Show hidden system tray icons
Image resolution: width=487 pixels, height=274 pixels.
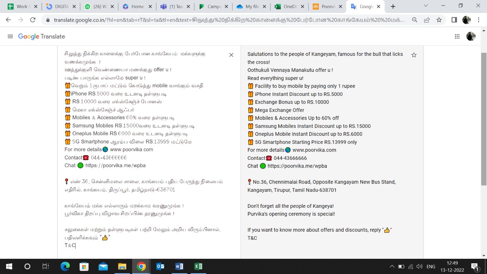coord(392,266)
